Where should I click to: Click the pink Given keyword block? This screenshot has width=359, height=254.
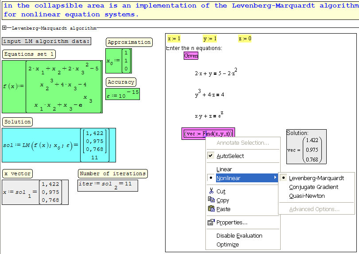(x=191, y=56)
